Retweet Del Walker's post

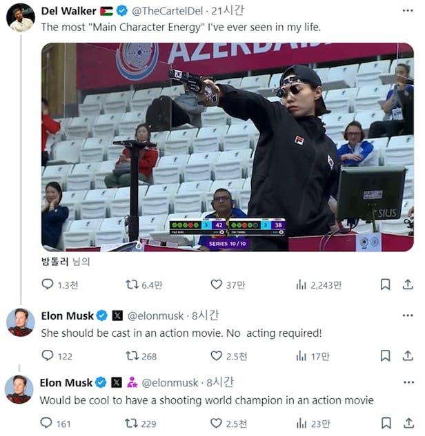click(x=132, y=284)
